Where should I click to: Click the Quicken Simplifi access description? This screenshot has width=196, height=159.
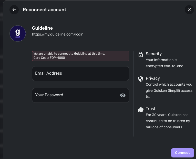pyautogui.click(x=169, y=90)
